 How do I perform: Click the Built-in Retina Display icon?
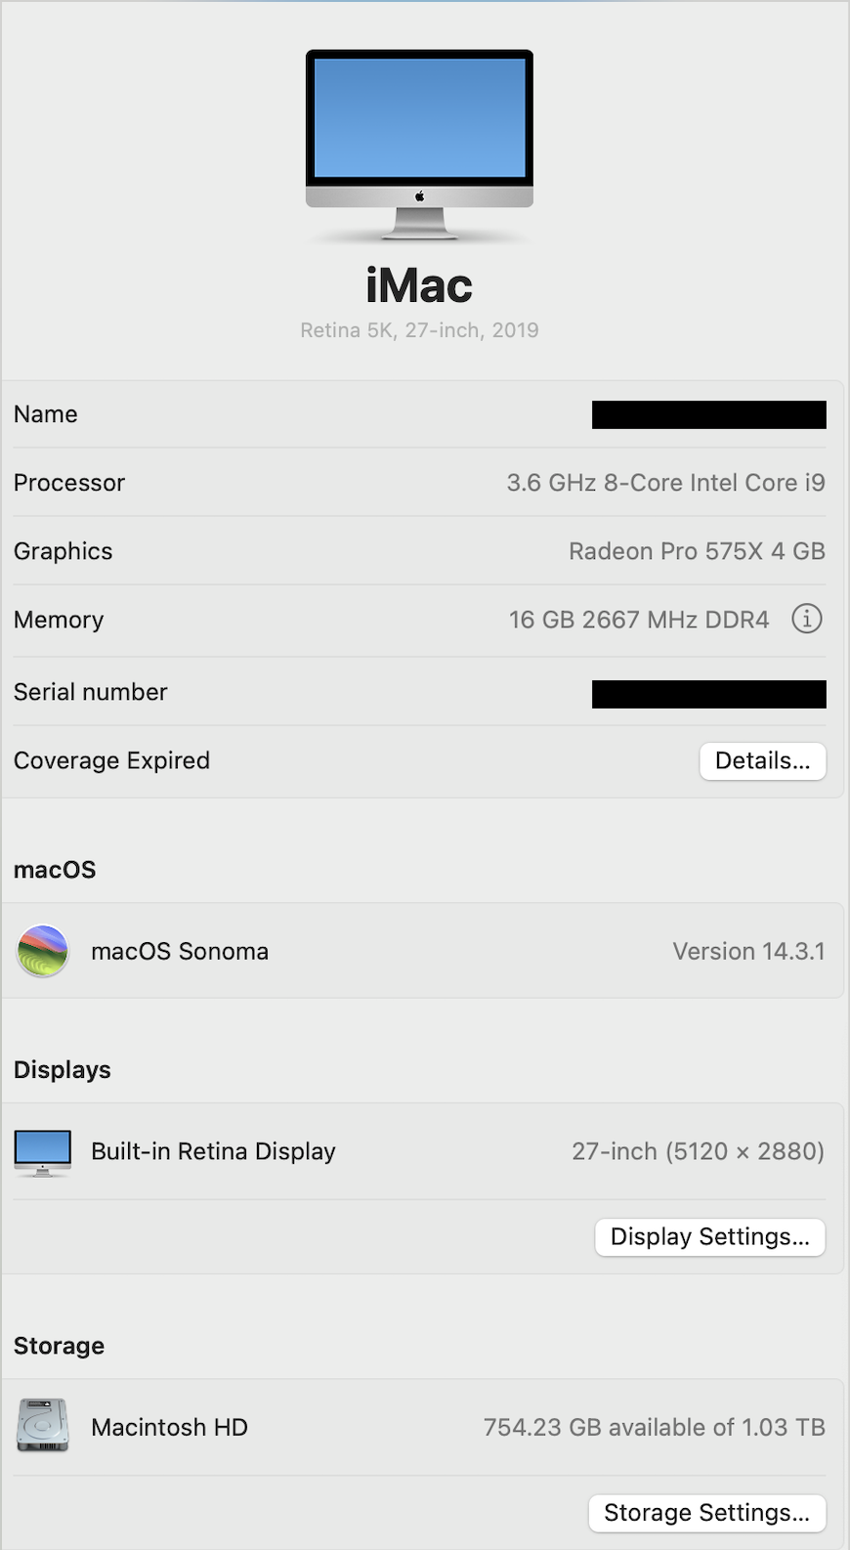coord(43,1152)
